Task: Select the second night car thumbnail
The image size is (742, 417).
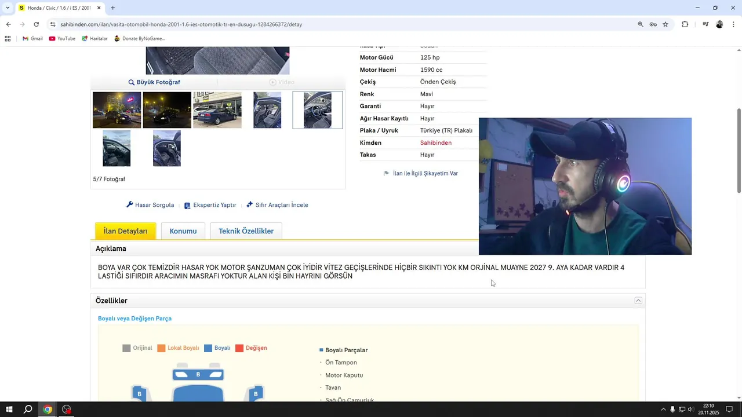Action: (x=167, y=110)
